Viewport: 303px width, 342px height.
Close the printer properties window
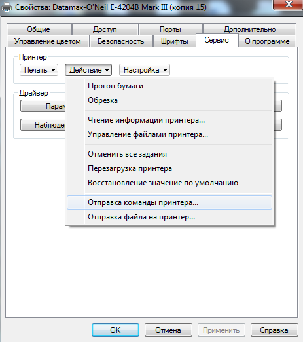pyautogui.click(x=289, y=4)
